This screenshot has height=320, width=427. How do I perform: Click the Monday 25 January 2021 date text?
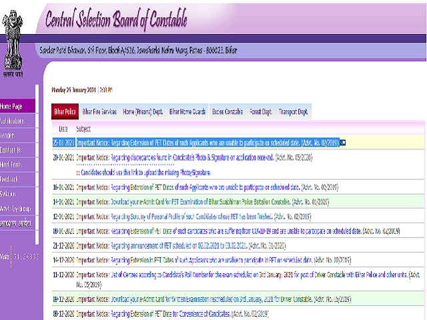click(74, 90)
